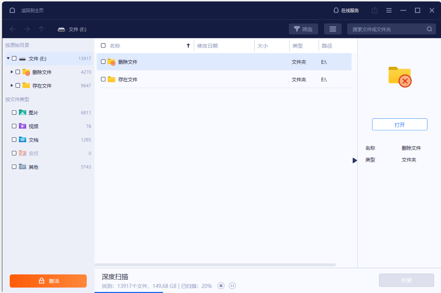This screenshot has width=441, height=293.
Task: Check the 图片 category checkbox
Action: point(14,112)
